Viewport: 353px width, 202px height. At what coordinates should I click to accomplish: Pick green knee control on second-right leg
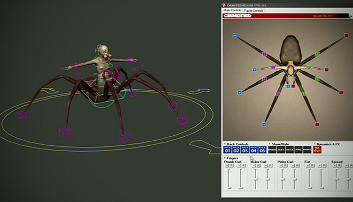(317, 79)
